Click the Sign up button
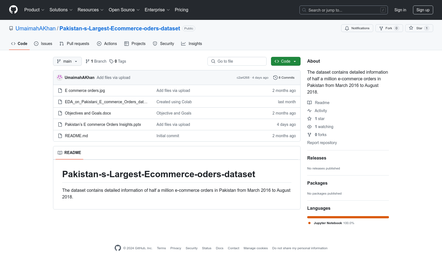442x276 pixels. point(423,10)
